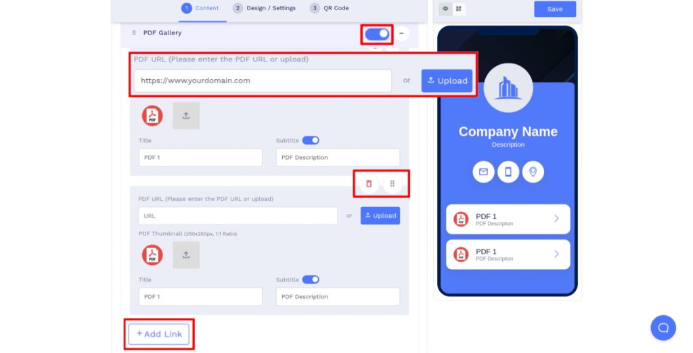693x353 pixels.
Task: Click the drag handle beside trash icon
Action: click(393, 183)
